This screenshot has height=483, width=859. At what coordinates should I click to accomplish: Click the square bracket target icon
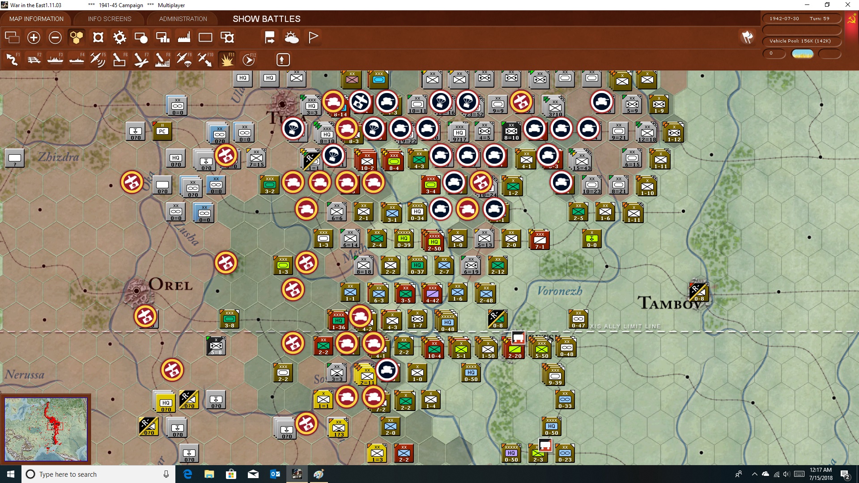(98, 38)
